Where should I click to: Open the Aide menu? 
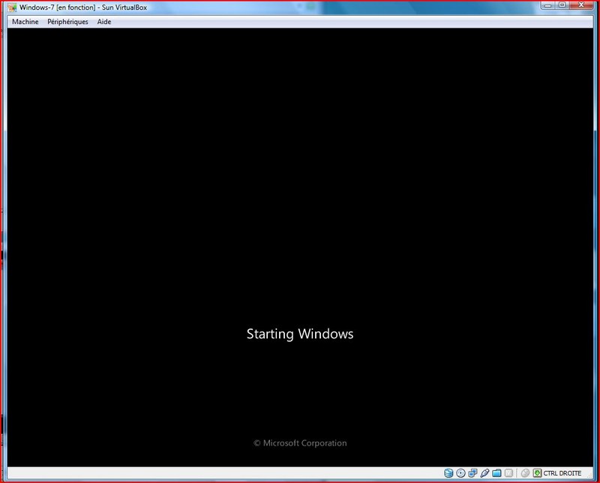(x=104, y=22)
